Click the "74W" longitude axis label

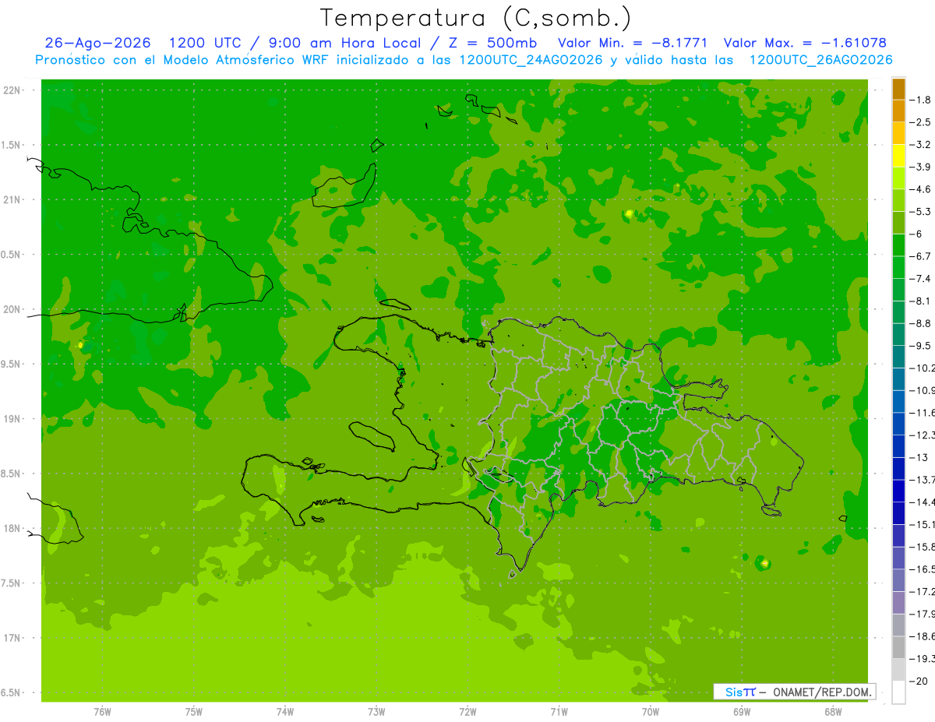tap(285, 712)
